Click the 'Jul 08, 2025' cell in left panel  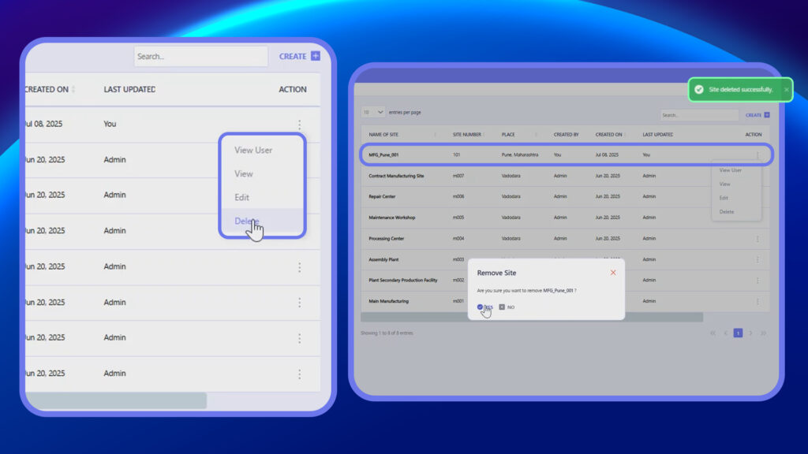44,124
